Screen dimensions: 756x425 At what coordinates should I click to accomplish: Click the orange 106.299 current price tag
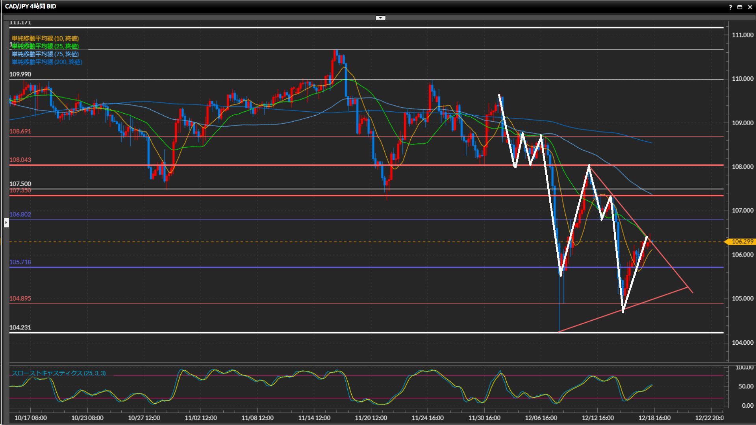[742, 242]
